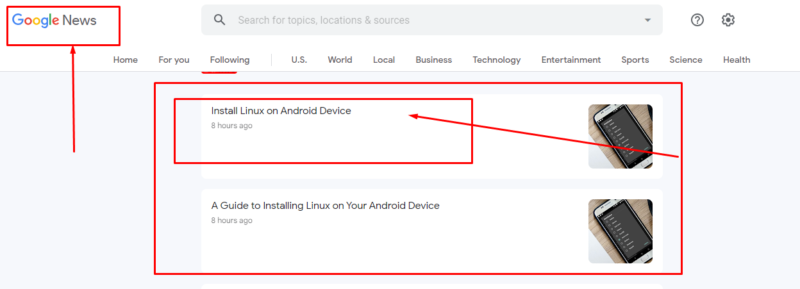Click the magnifying glass search icon
Screen dimensions: 800x289
pos(220,20)
